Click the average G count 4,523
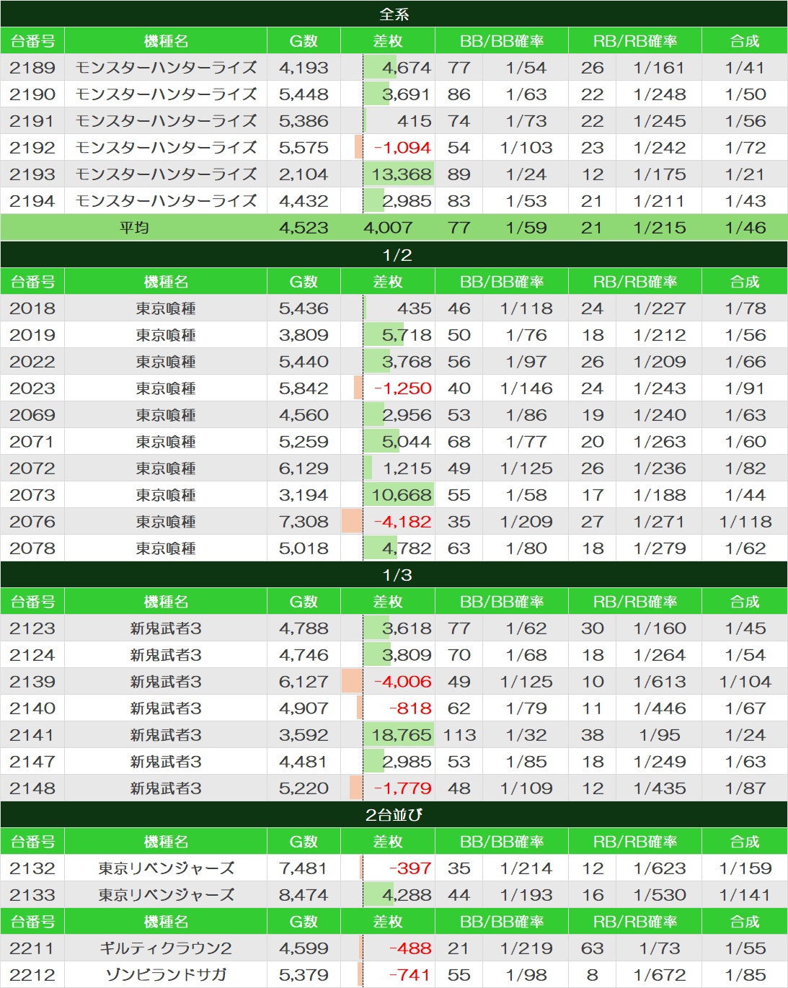The width and height of the screenshot is (788, 988). (304, 228)
